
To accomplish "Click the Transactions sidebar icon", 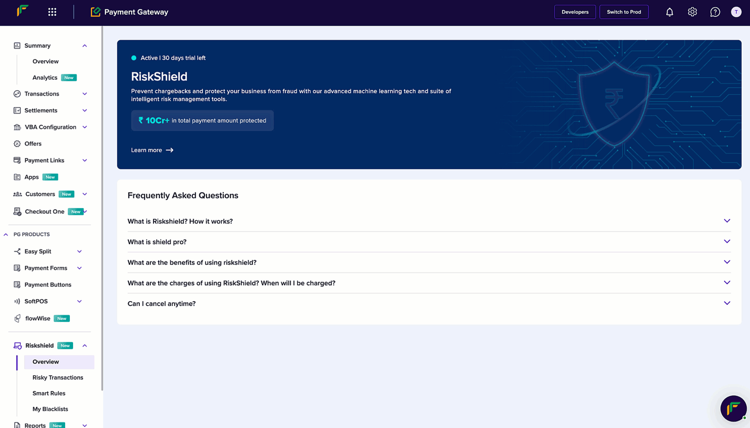I will click(x=17, y=94).
